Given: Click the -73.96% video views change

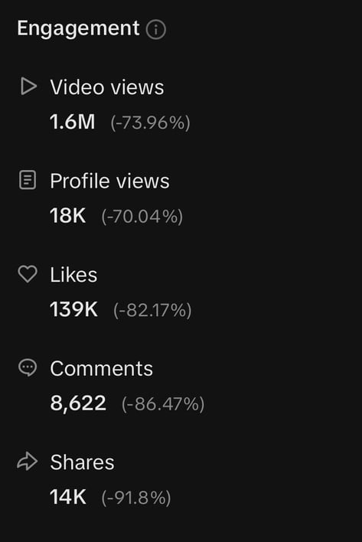Looking at the screenshot, I should point(150,122).
